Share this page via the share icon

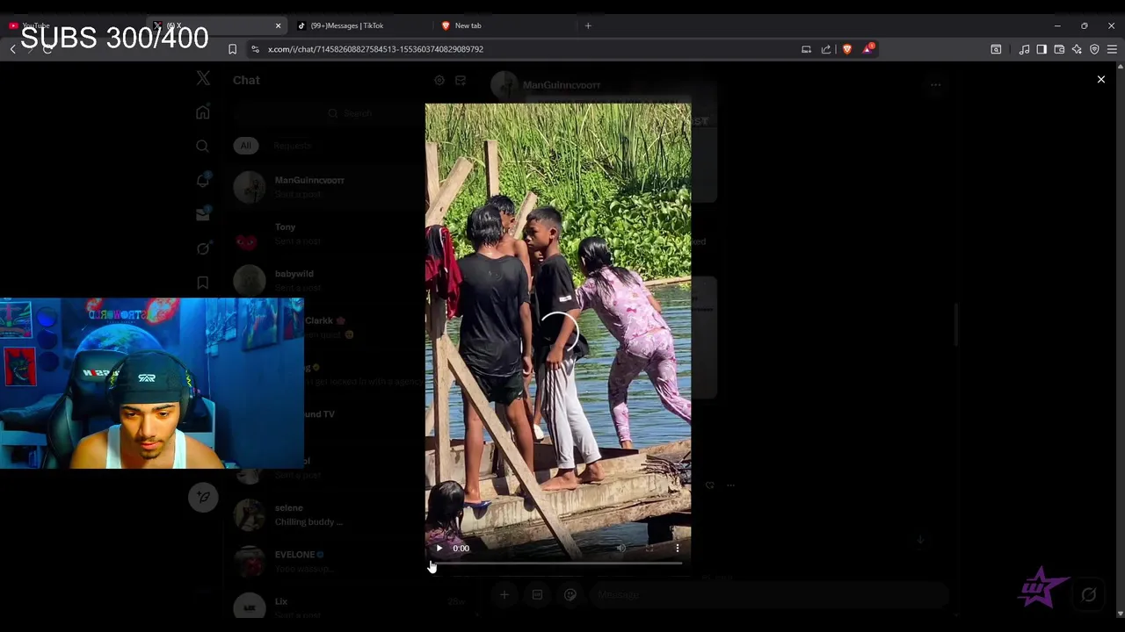pyautogui.click(x=826, y=49)
